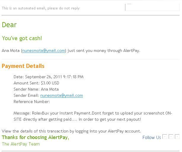This screenshot has width=182, height=152.
Task: Click the Sender Name Ana Mota line
Action: pos(36,89)
